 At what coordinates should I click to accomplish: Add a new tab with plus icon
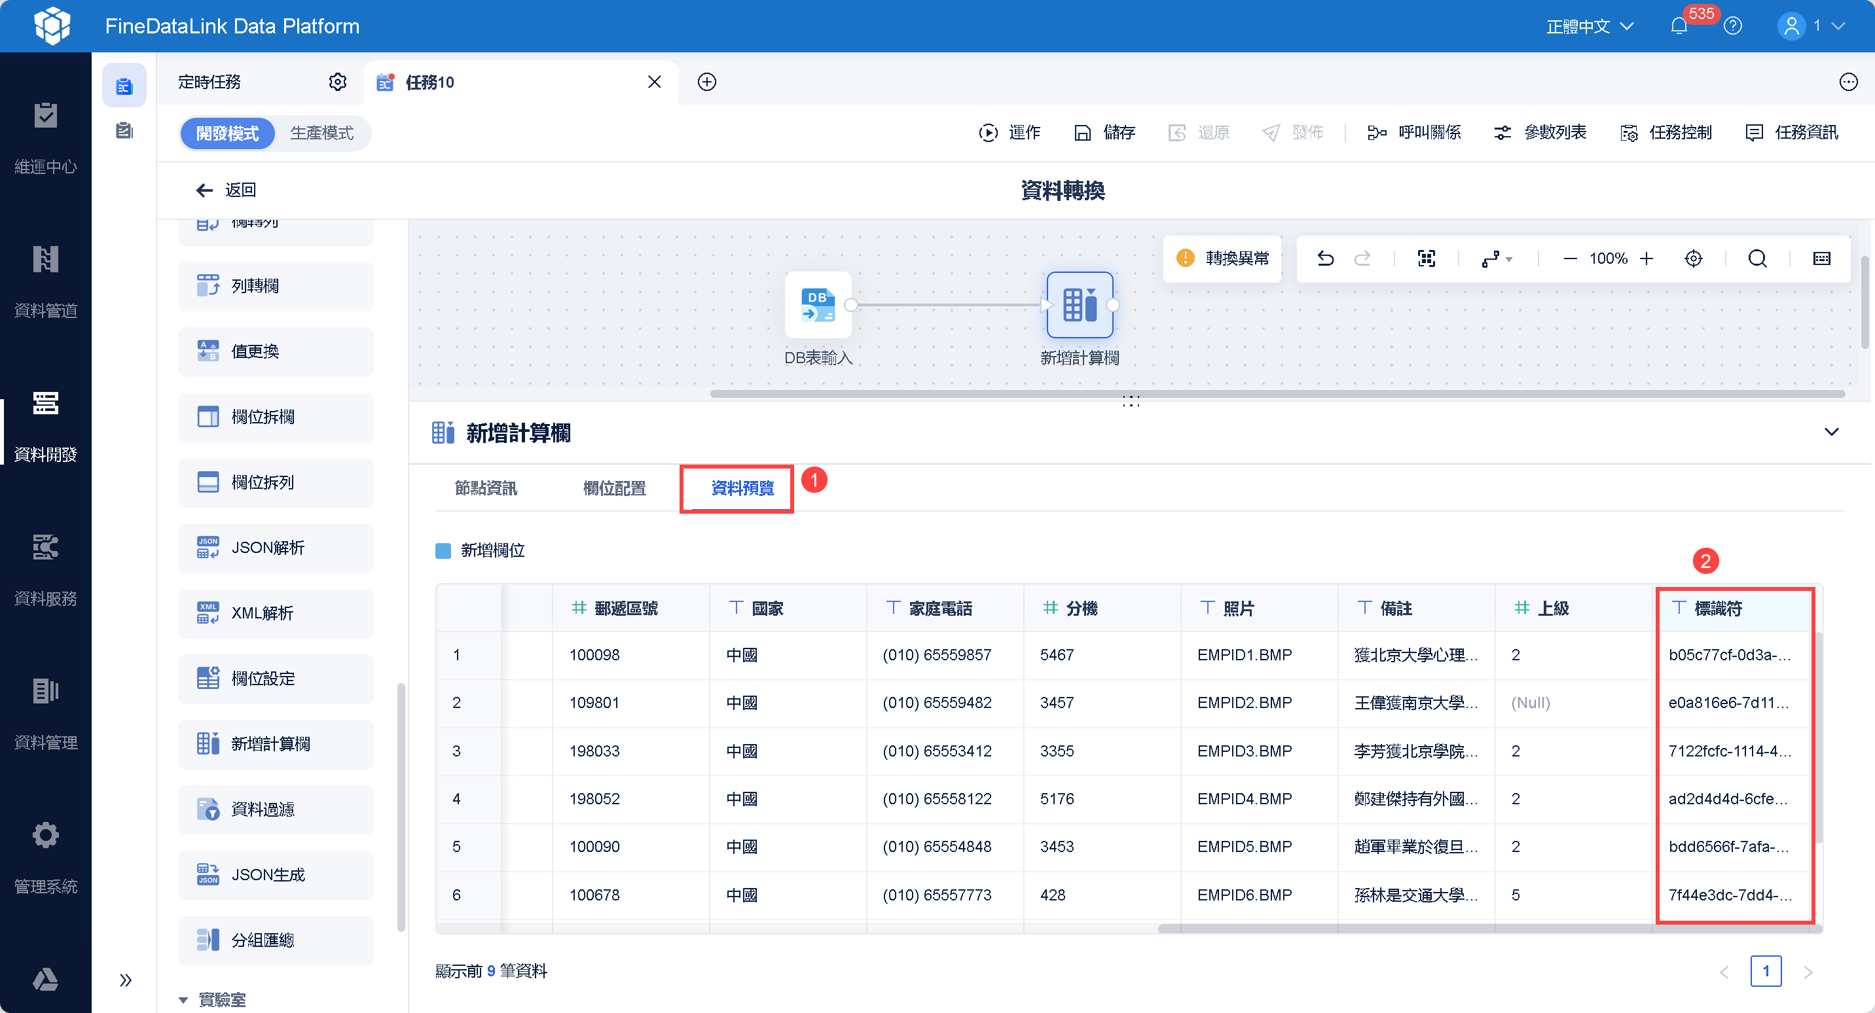[x=706, y=82]
